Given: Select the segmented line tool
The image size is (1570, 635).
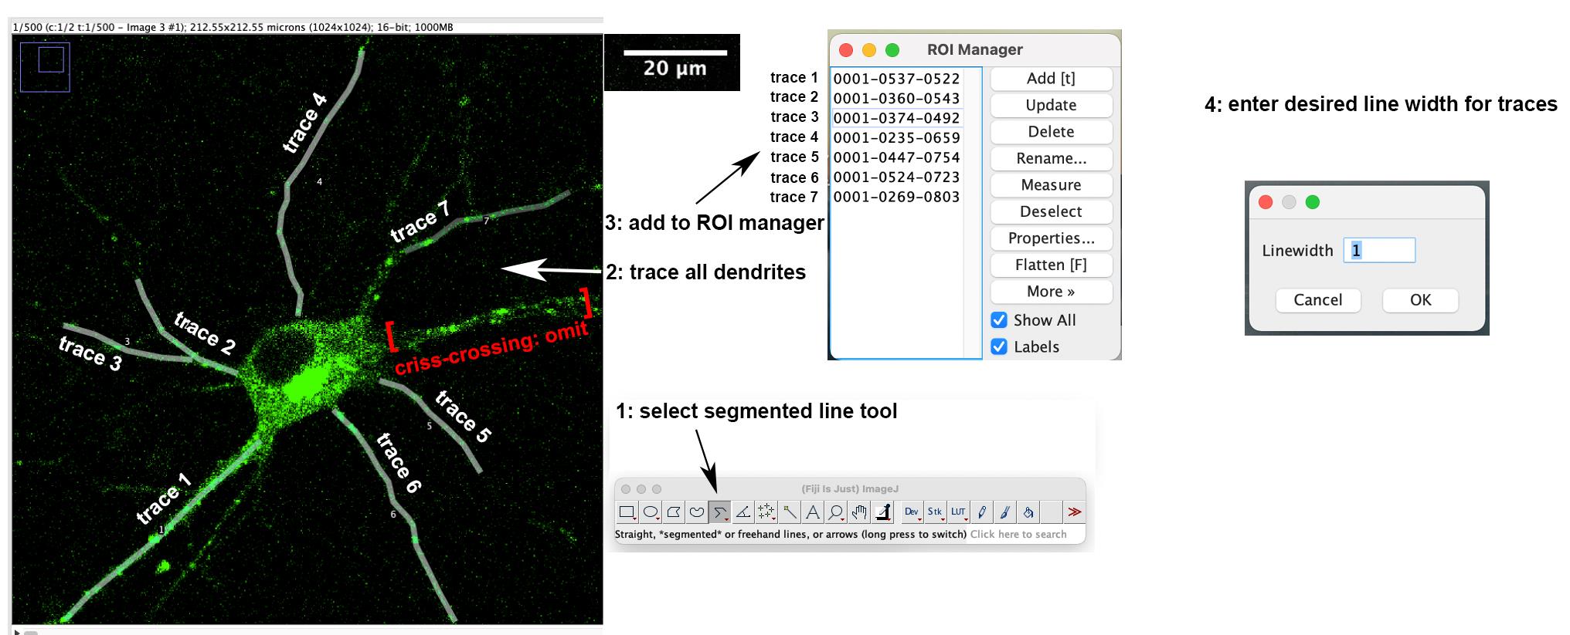Looking at the screenshot, I should (720, 512).
